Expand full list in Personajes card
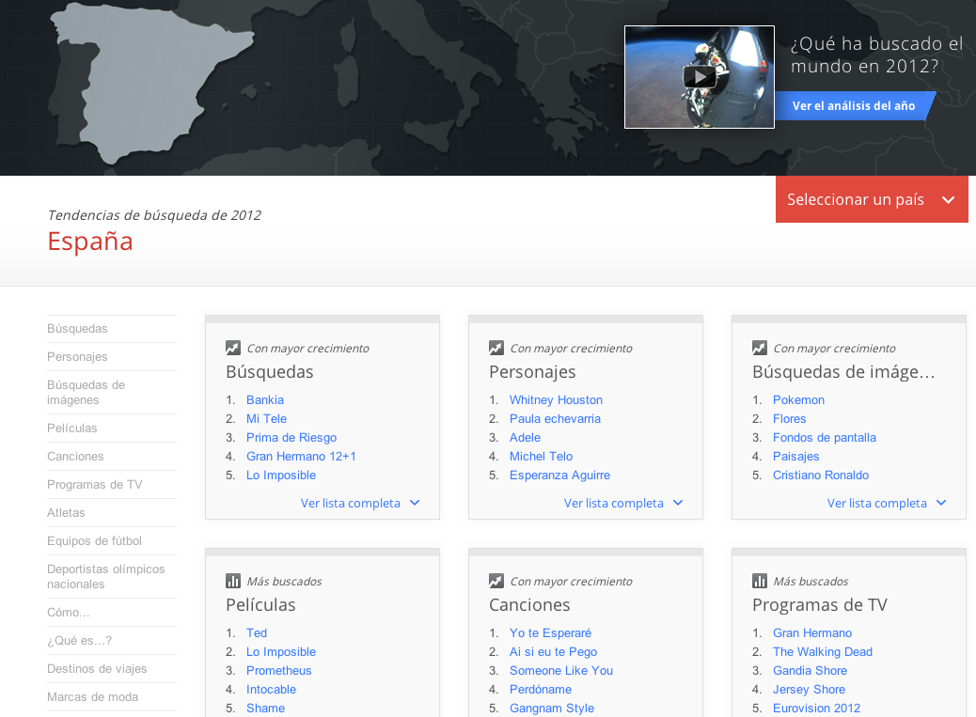Viewport: 976px width, 717px height. 622,504
